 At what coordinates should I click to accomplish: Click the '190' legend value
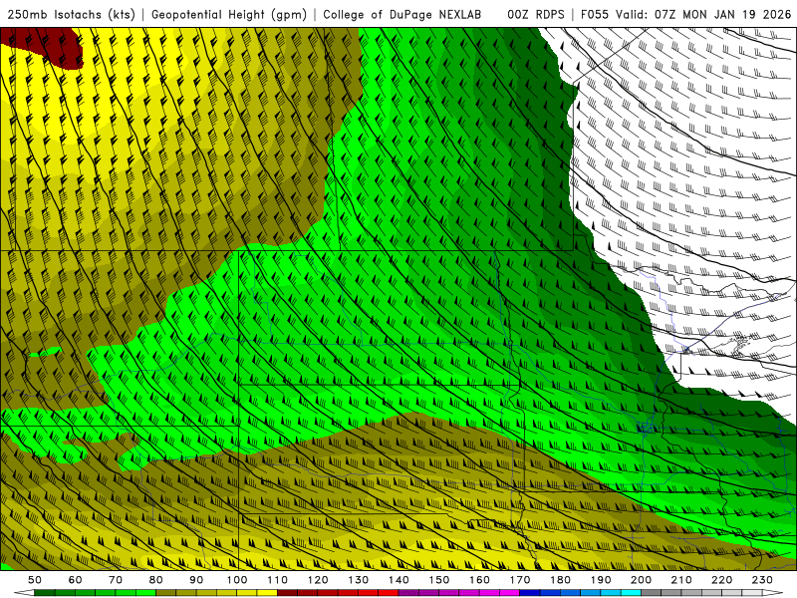tap(601, 580)
